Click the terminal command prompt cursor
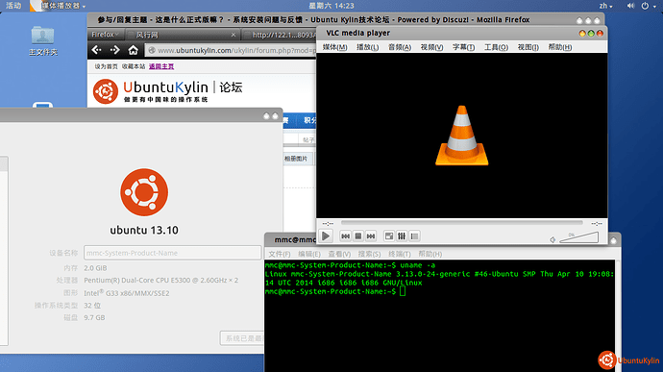The image size is (663, 372). (x=402, y=291)
